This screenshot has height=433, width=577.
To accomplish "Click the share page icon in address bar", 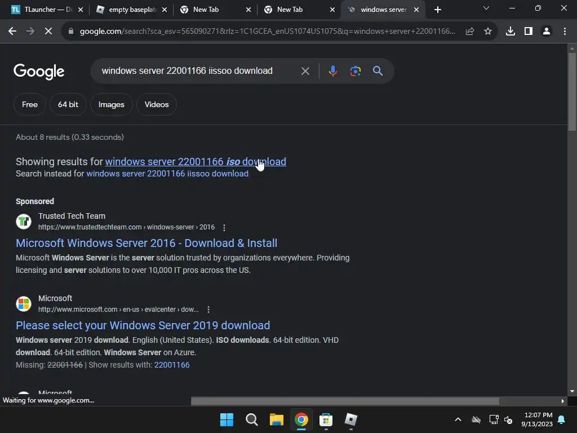I will click(469, 32).
